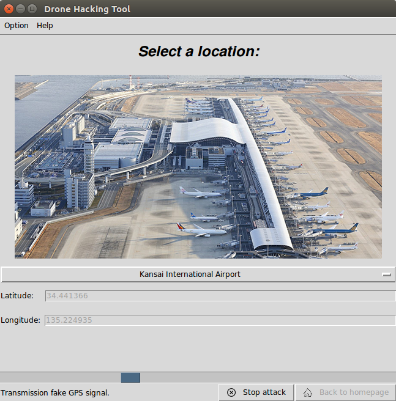Expand the Kansai International Airport location dropdown
Viewport: 396px width, 401px height.
pyautogui.click(x=198, y=274)
